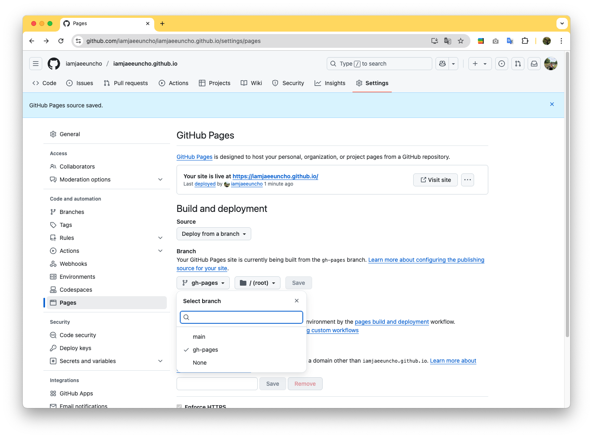Viewport: 593px width, 438px height.
Task: Open the / (root) folder dropdown
Action: pyautogui.click(x=258, y=283)
